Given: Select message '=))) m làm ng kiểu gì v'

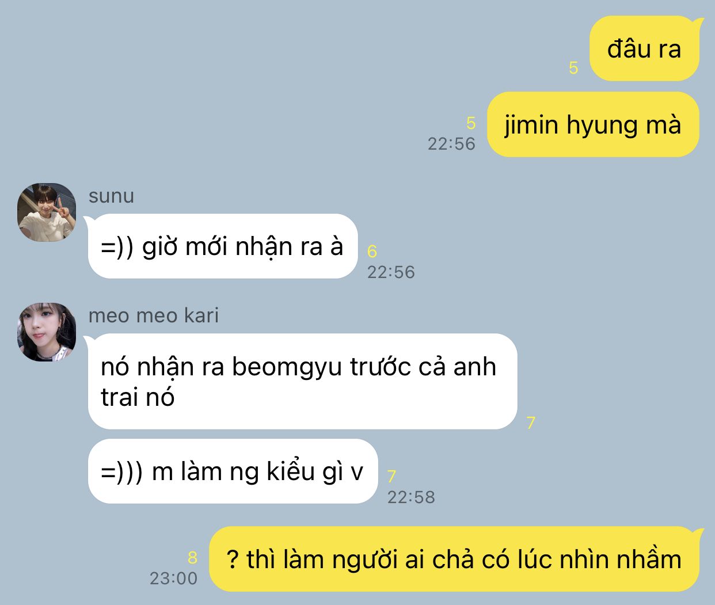Looking at the screenshot, I should point(232,471).
